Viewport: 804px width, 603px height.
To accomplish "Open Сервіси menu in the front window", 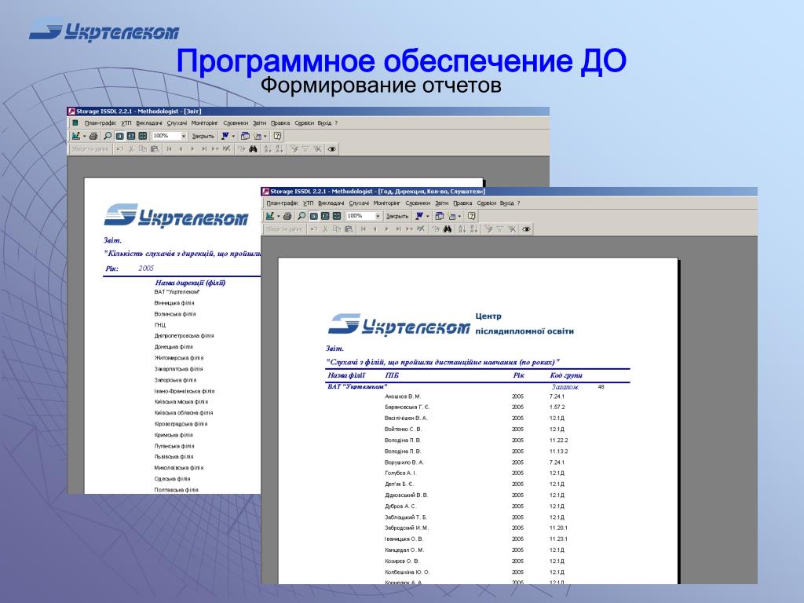I will (x=487, y=203).
